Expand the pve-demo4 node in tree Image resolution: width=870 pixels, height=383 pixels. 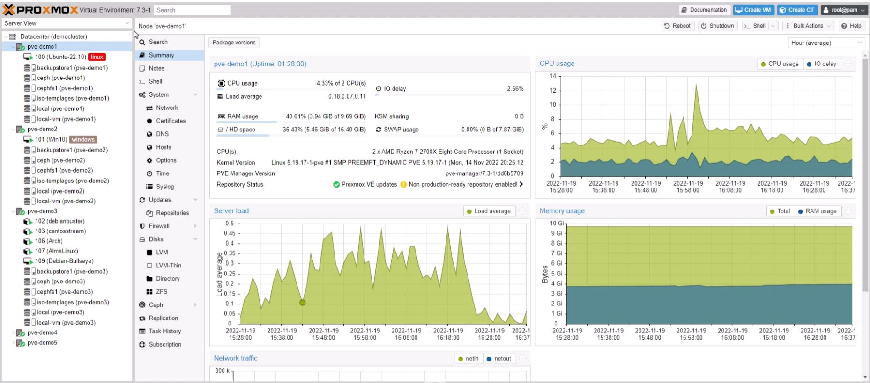coord(13,333)
